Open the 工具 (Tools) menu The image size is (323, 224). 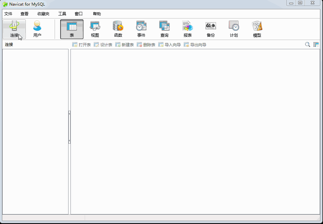click(x=62, y=14)
